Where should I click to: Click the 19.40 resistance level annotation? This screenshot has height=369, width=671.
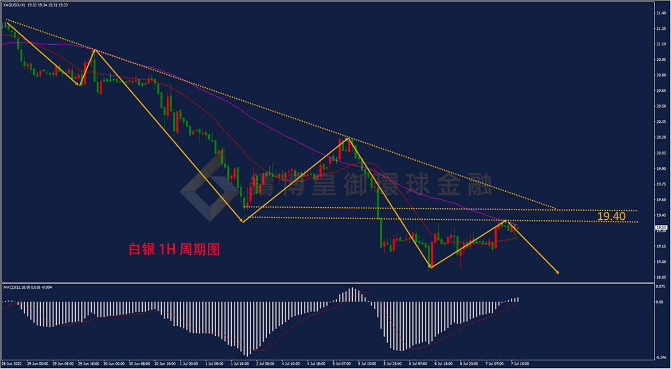(611, 216)
